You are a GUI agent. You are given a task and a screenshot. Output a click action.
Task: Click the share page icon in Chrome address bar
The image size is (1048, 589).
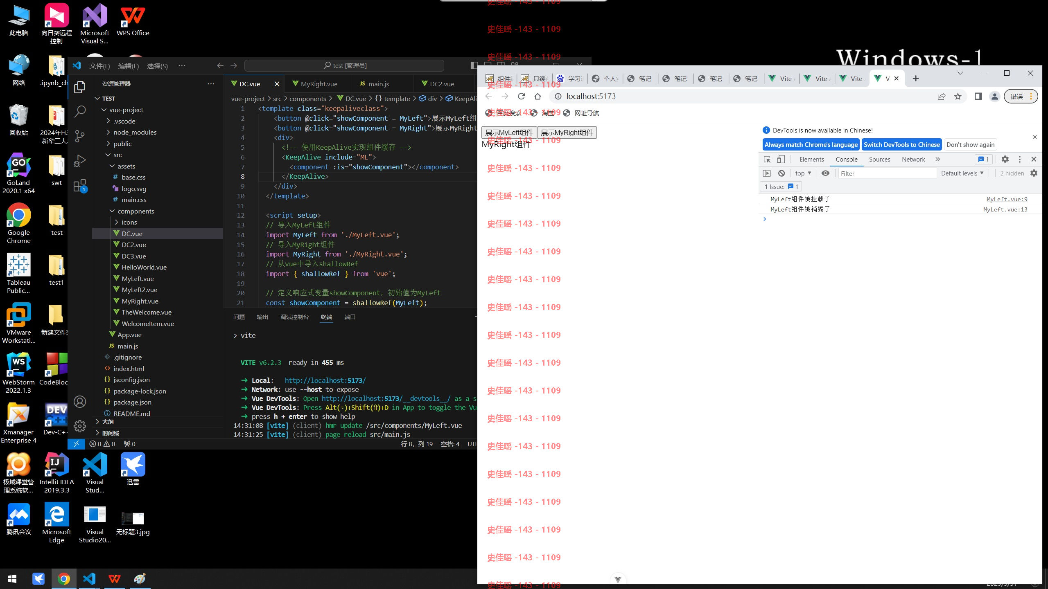[942, 96]
